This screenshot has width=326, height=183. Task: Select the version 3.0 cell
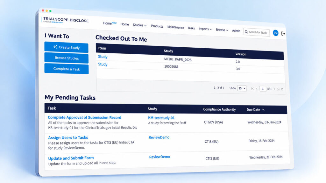[x=238, y=69]
